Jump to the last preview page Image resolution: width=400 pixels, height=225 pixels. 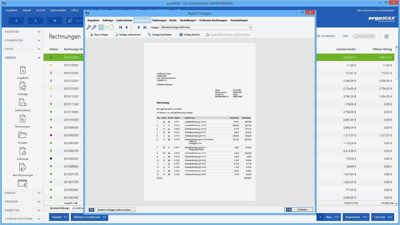click(x=145, y=27)
